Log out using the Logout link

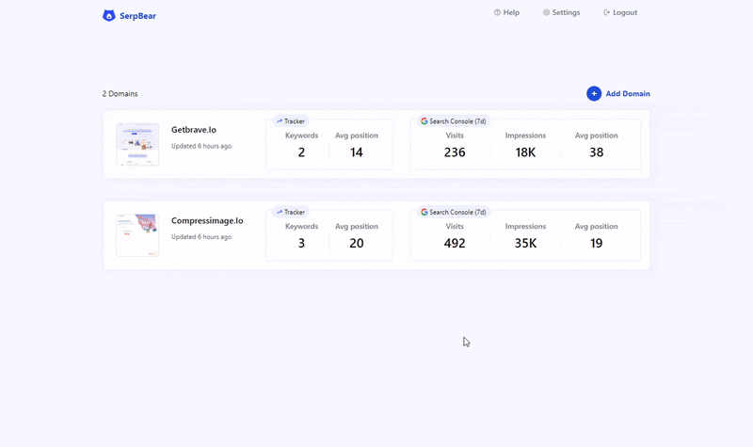[620, 12]
